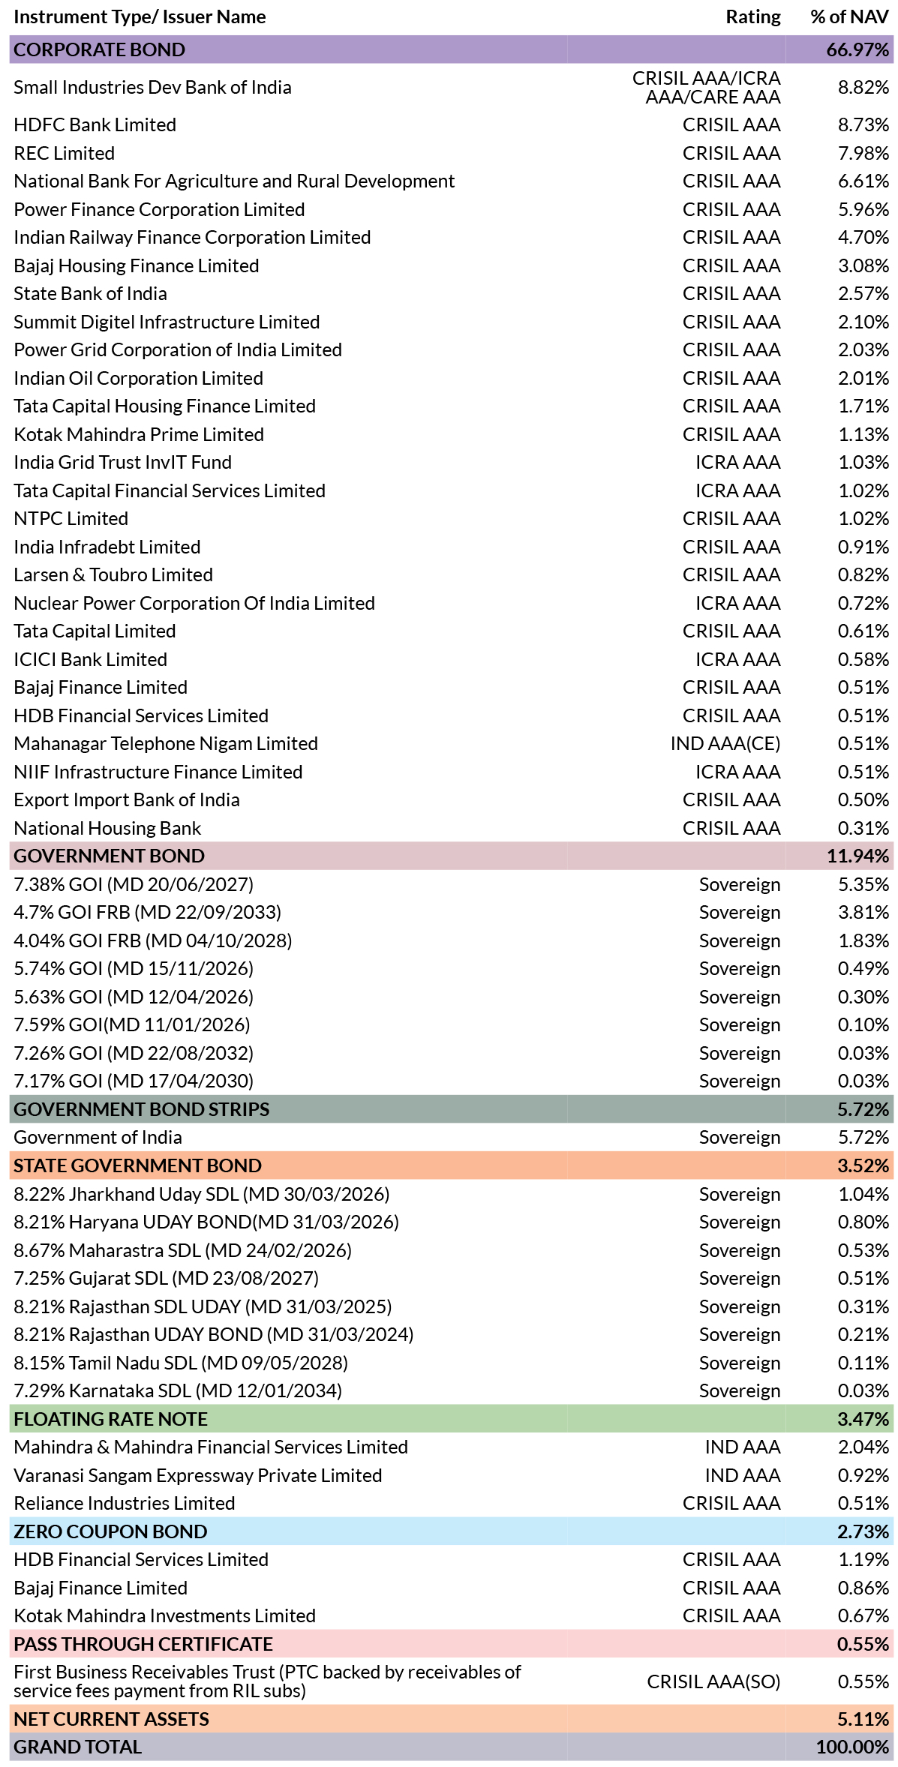Click the India Grid Trust InvIT Fund entry
The image size is (898, 1767).
122,462
